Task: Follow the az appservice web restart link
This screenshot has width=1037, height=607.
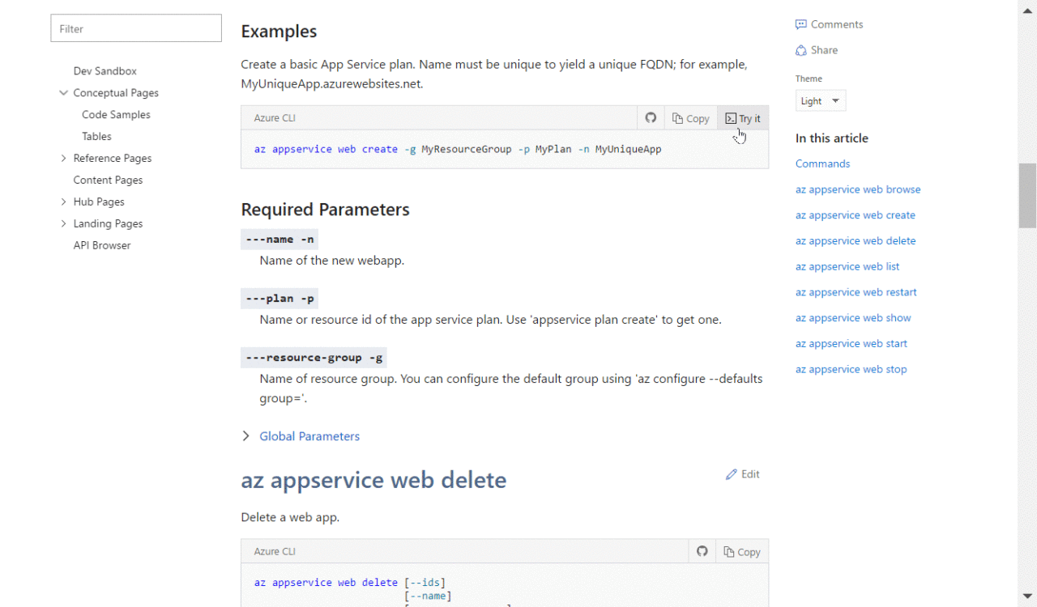Action: pyautogui.click(x=856, y=292)
